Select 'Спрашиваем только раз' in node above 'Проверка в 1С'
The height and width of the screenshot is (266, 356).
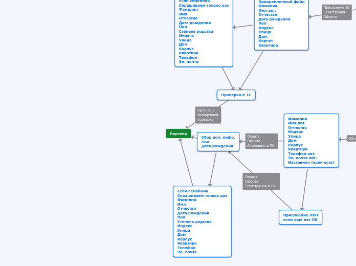click(204, 5)
